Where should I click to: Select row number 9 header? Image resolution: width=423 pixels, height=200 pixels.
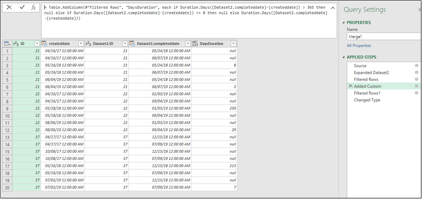point(7,108)
